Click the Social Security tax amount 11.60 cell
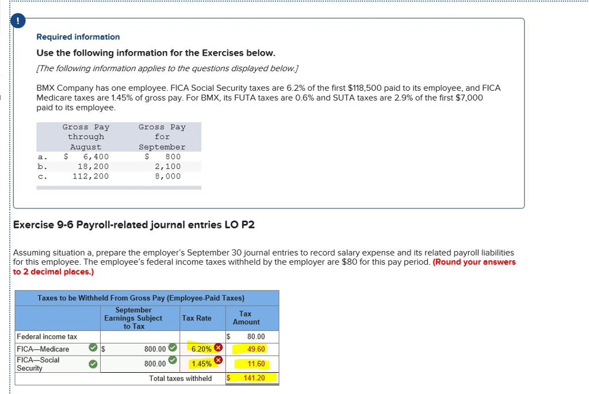This screenshot has width=589, height=394. tap(252, 364)
